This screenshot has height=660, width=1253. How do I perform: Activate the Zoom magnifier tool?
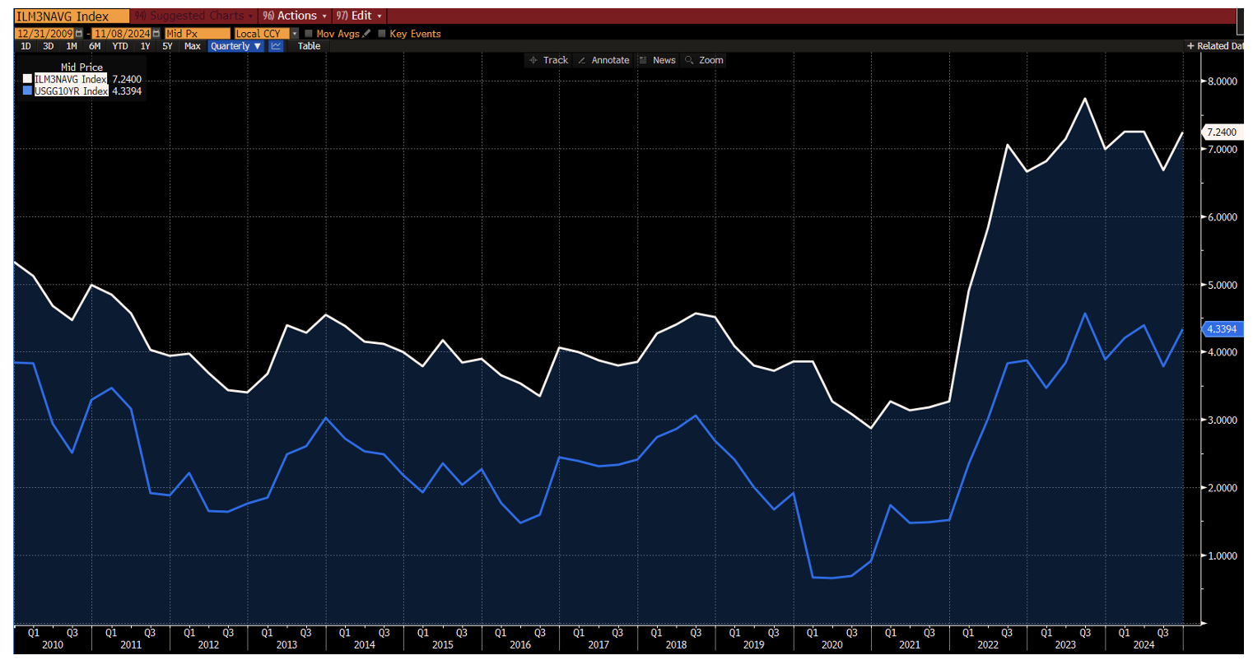pyautogui.click(x=704, y=60)
